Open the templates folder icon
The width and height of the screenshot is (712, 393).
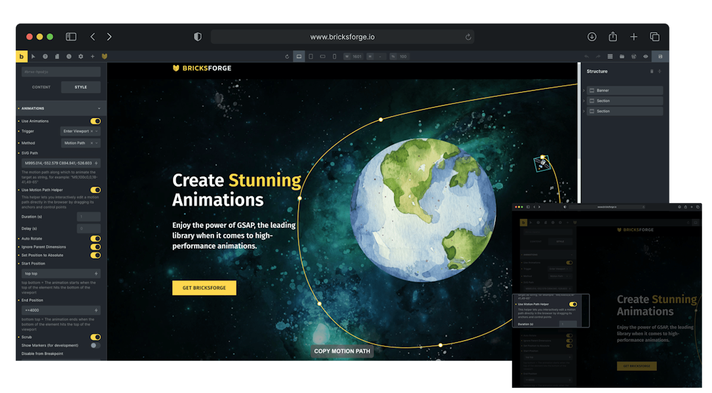(x=622, y=56)
